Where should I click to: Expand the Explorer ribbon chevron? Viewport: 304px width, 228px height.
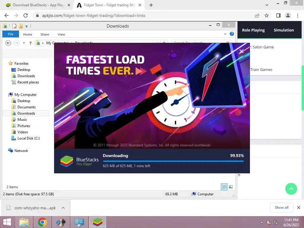225,34
